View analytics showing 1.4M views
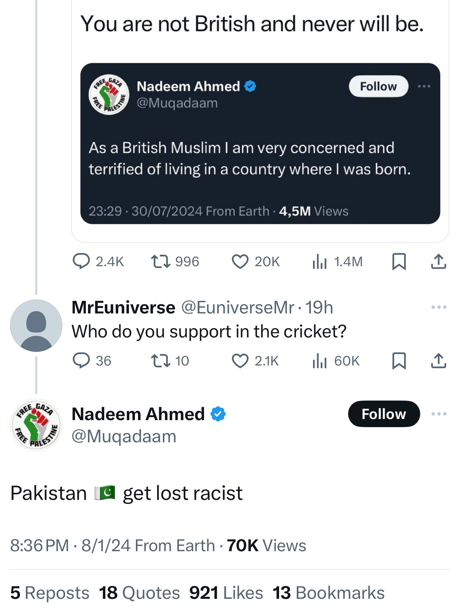 coord(337,262)
